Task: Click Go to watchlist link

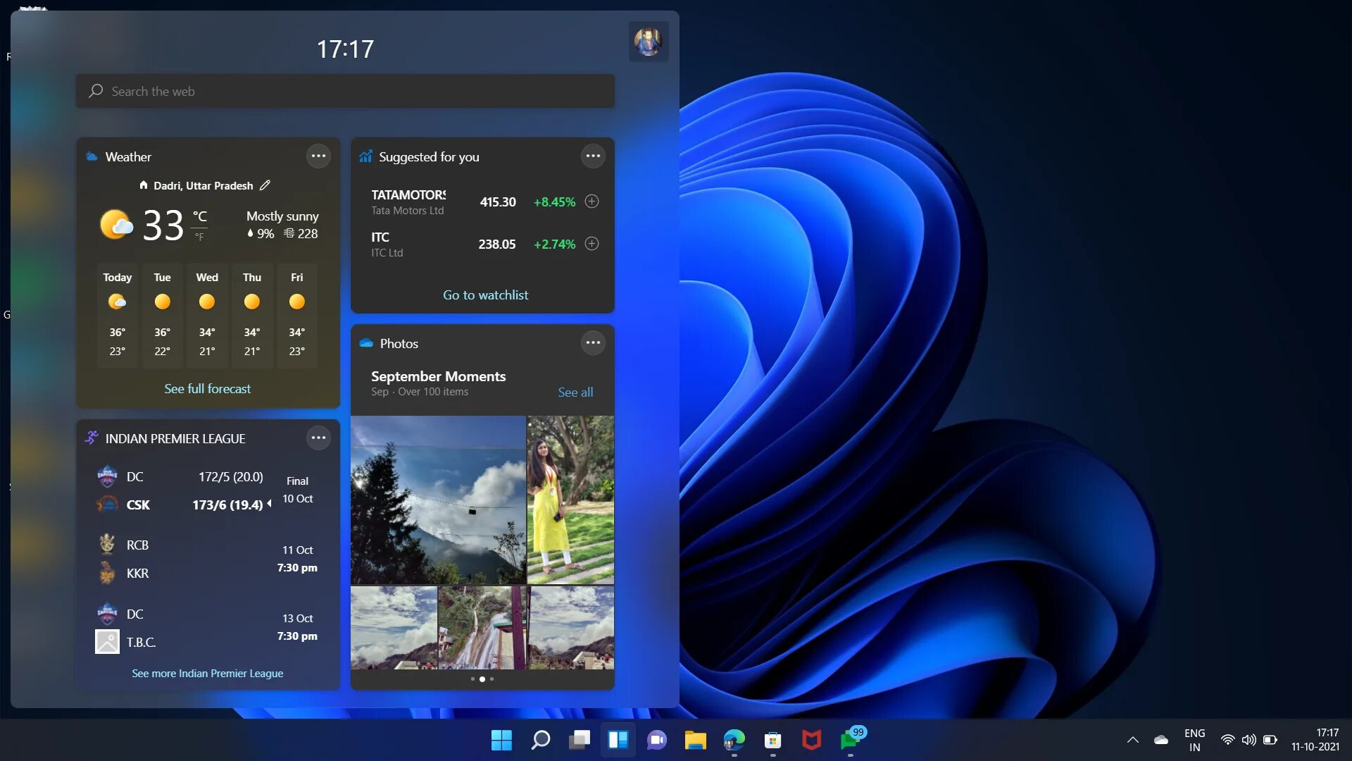Action: (x=484, y=295)
